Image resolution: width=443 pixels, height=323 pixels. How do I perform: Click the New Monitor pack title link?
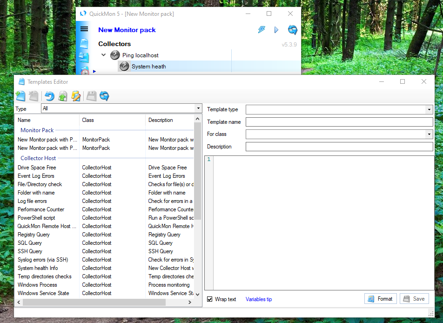(x=127, y=30)
